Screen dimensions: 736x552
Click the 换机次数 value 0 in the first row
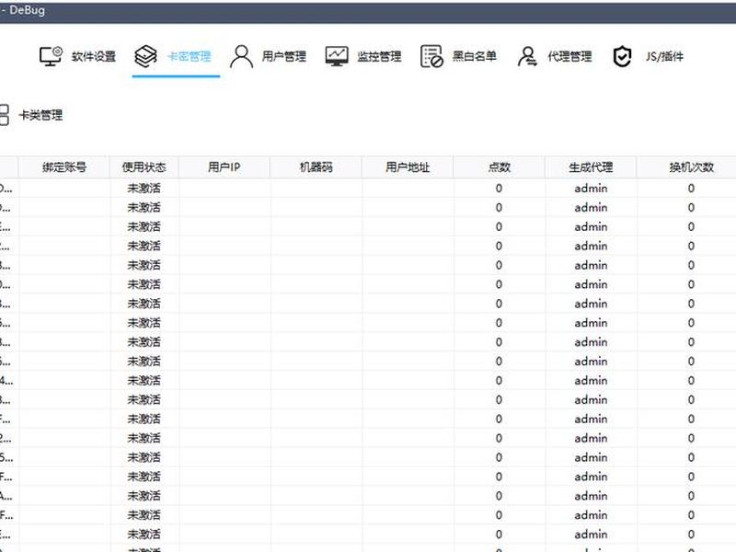(691, 189)
